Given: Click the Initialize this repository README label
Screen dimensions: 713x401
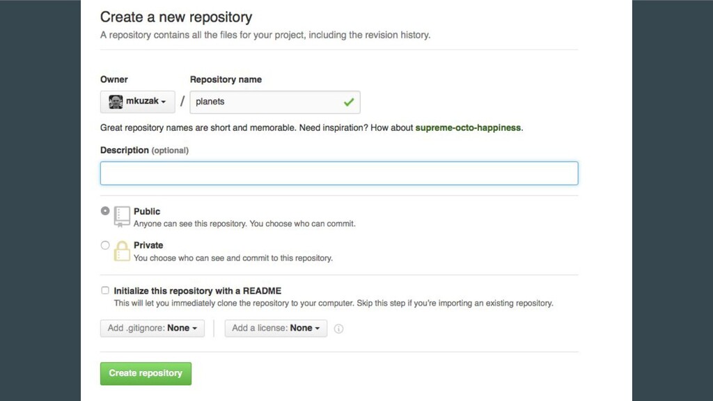Looking at the screenshot, I should 197,291.
